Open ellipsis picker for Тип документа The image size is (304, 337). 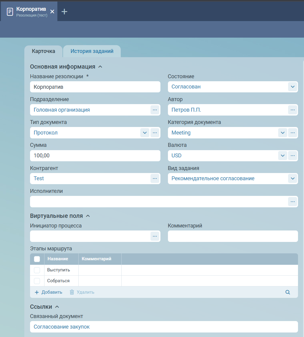155,133
